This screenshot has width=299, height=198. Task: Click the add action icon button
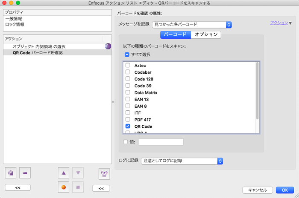[x=11, y=173]
